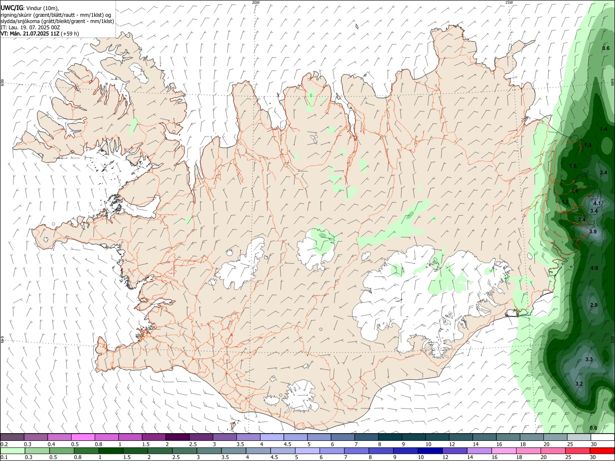Select the pale green 0.1 swatch in the bottom legend row

click(x=12, y=450)
